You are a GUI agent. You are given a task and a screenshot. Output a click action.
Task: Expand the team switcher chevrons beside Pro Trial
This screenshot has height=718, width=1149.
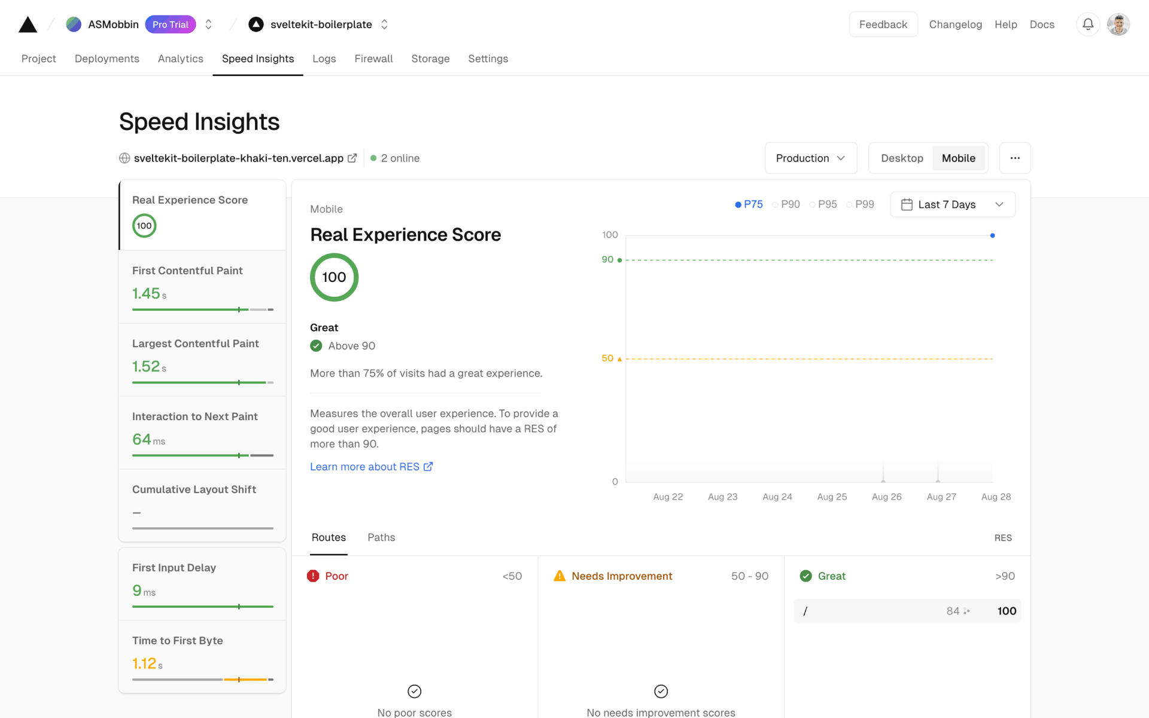coord(208,25)
